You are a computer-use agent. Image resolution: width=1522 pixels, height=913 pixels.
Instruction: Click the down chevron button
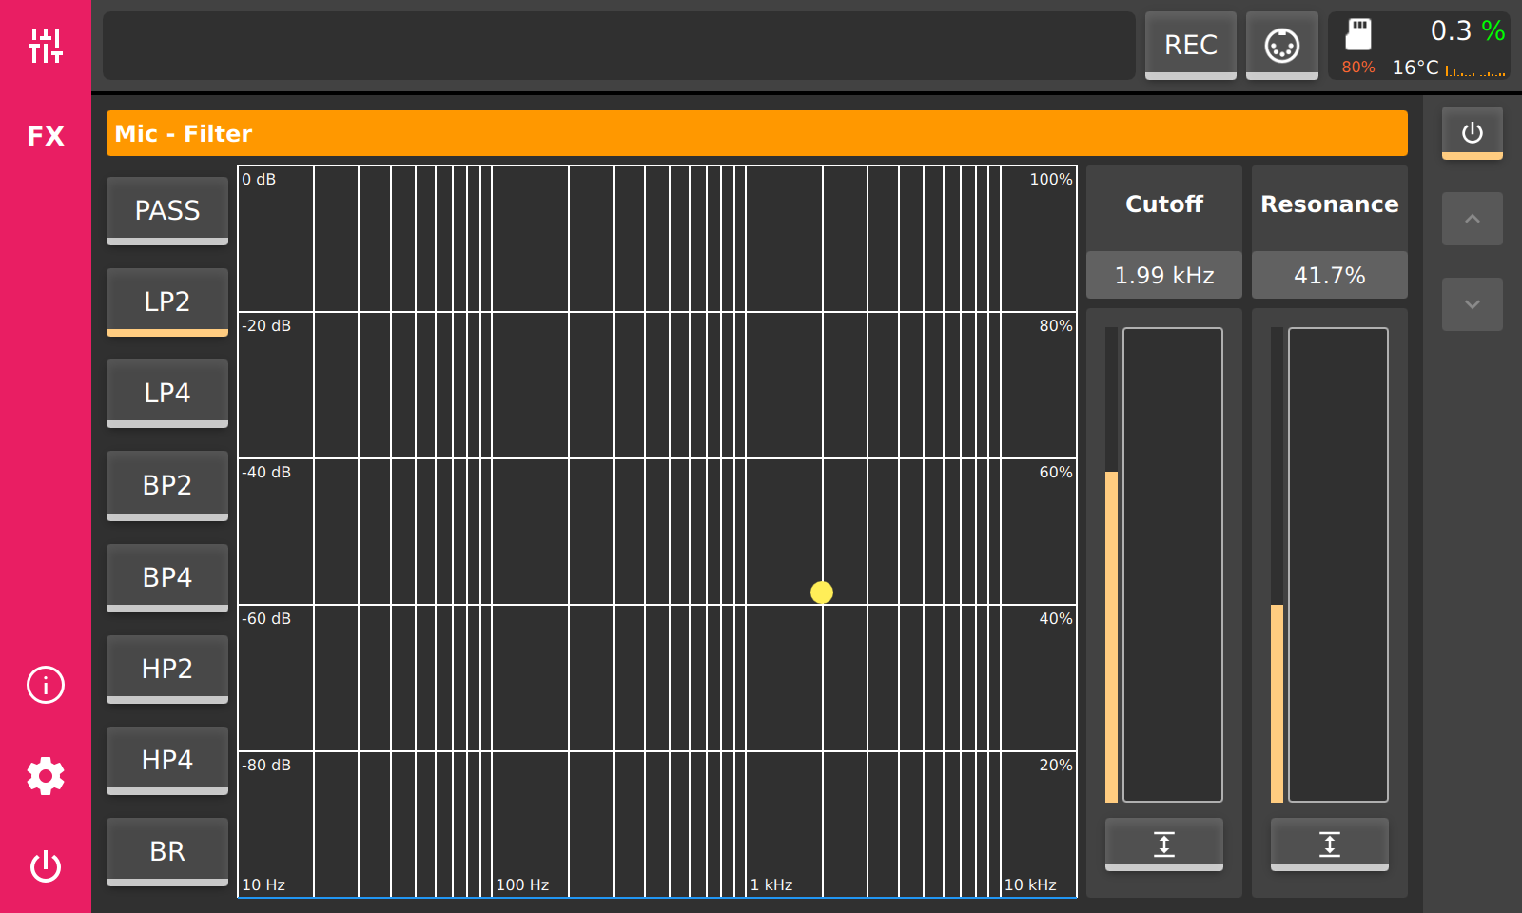point(1473,304)
